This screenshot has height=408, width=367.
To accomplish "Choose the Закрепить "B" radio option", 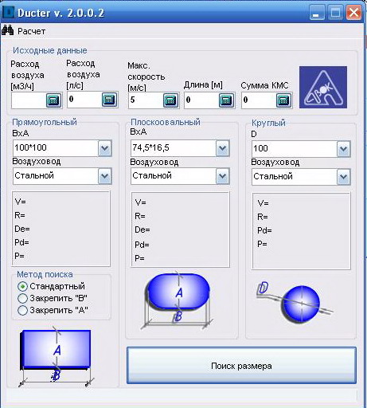I will click(22, 298).
